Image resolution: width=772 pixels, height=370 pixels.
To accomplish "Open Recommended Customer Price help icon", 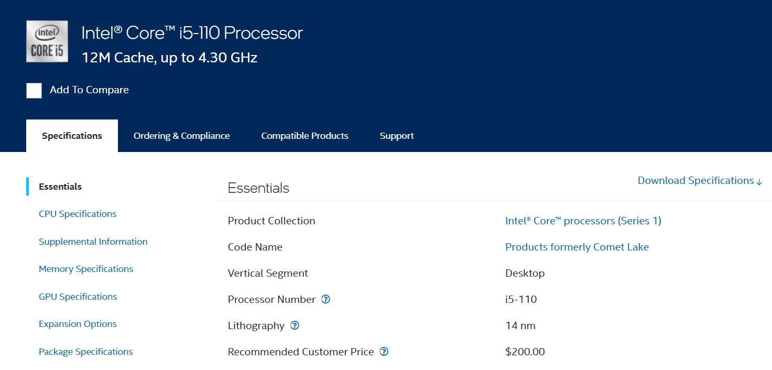I will [x=384, y=352].
